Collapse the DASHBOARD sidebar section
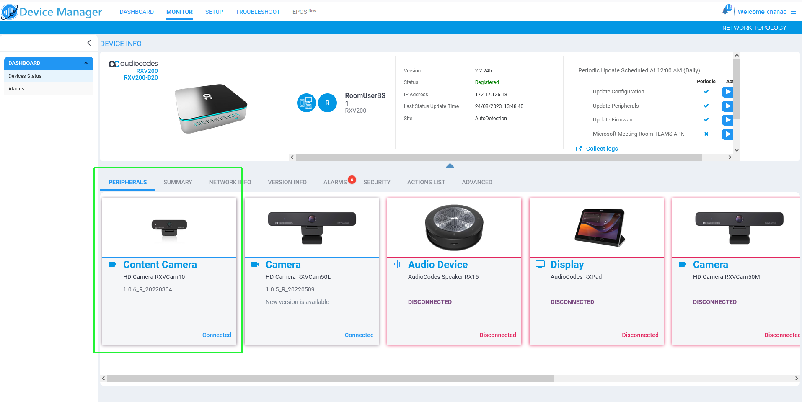 [86, 63]
